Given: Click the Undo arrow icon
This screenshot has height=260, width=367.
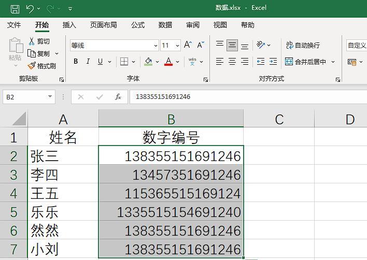Looking at the screenshot, I should (30, 9).
